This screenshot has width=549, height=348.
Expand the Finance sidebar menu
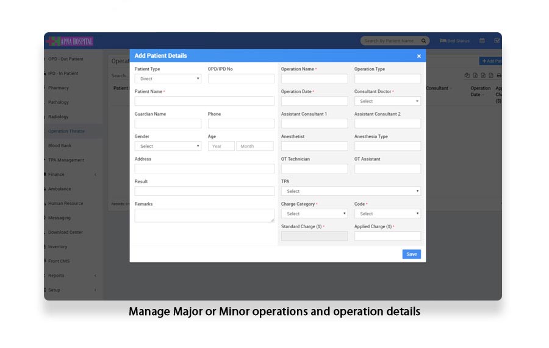click(73, 174)
